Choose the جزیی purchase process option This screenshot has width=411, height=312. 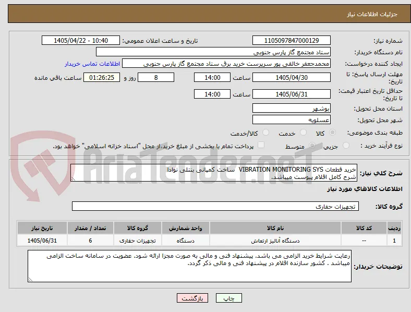(x=346, y=146)
